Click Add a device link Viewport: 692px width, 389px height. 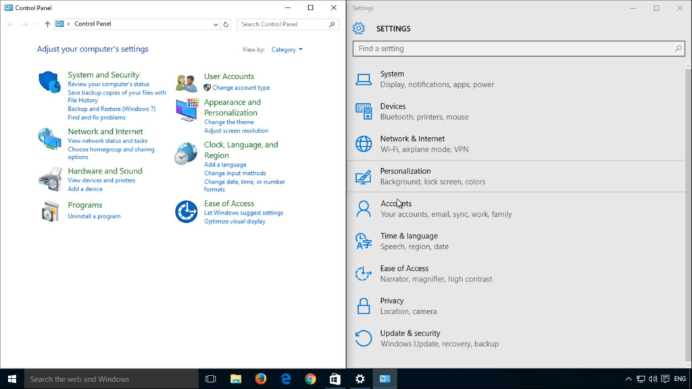85,189
